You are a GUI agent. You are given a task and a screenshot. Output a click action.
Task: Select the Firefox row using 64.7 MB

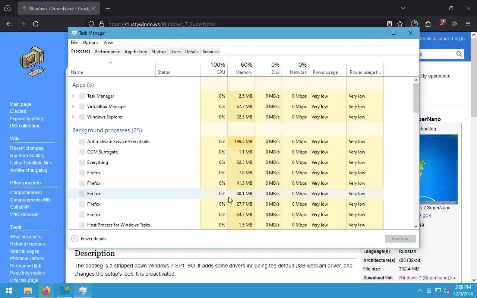coord(226,215)
